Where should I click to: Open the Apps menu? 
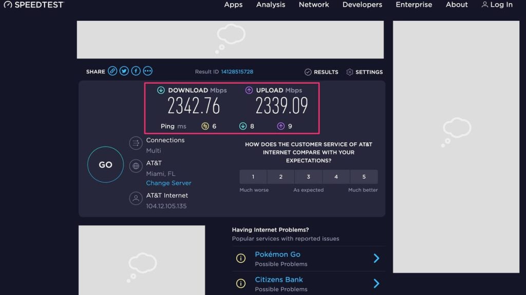tap(233, 5)
